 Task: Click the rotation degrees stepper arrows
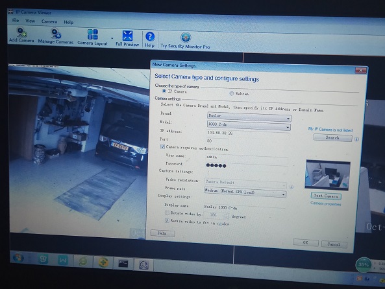227,216
